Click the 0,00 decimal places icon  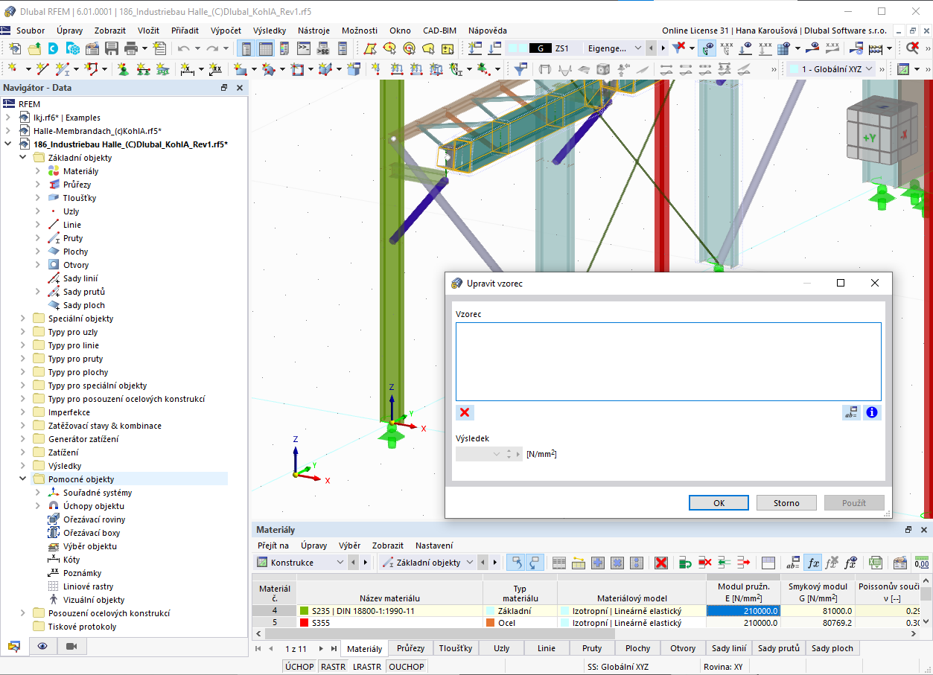pos(922,563)
